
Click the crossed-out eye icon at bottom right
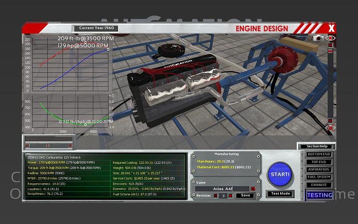coord(331,127)
